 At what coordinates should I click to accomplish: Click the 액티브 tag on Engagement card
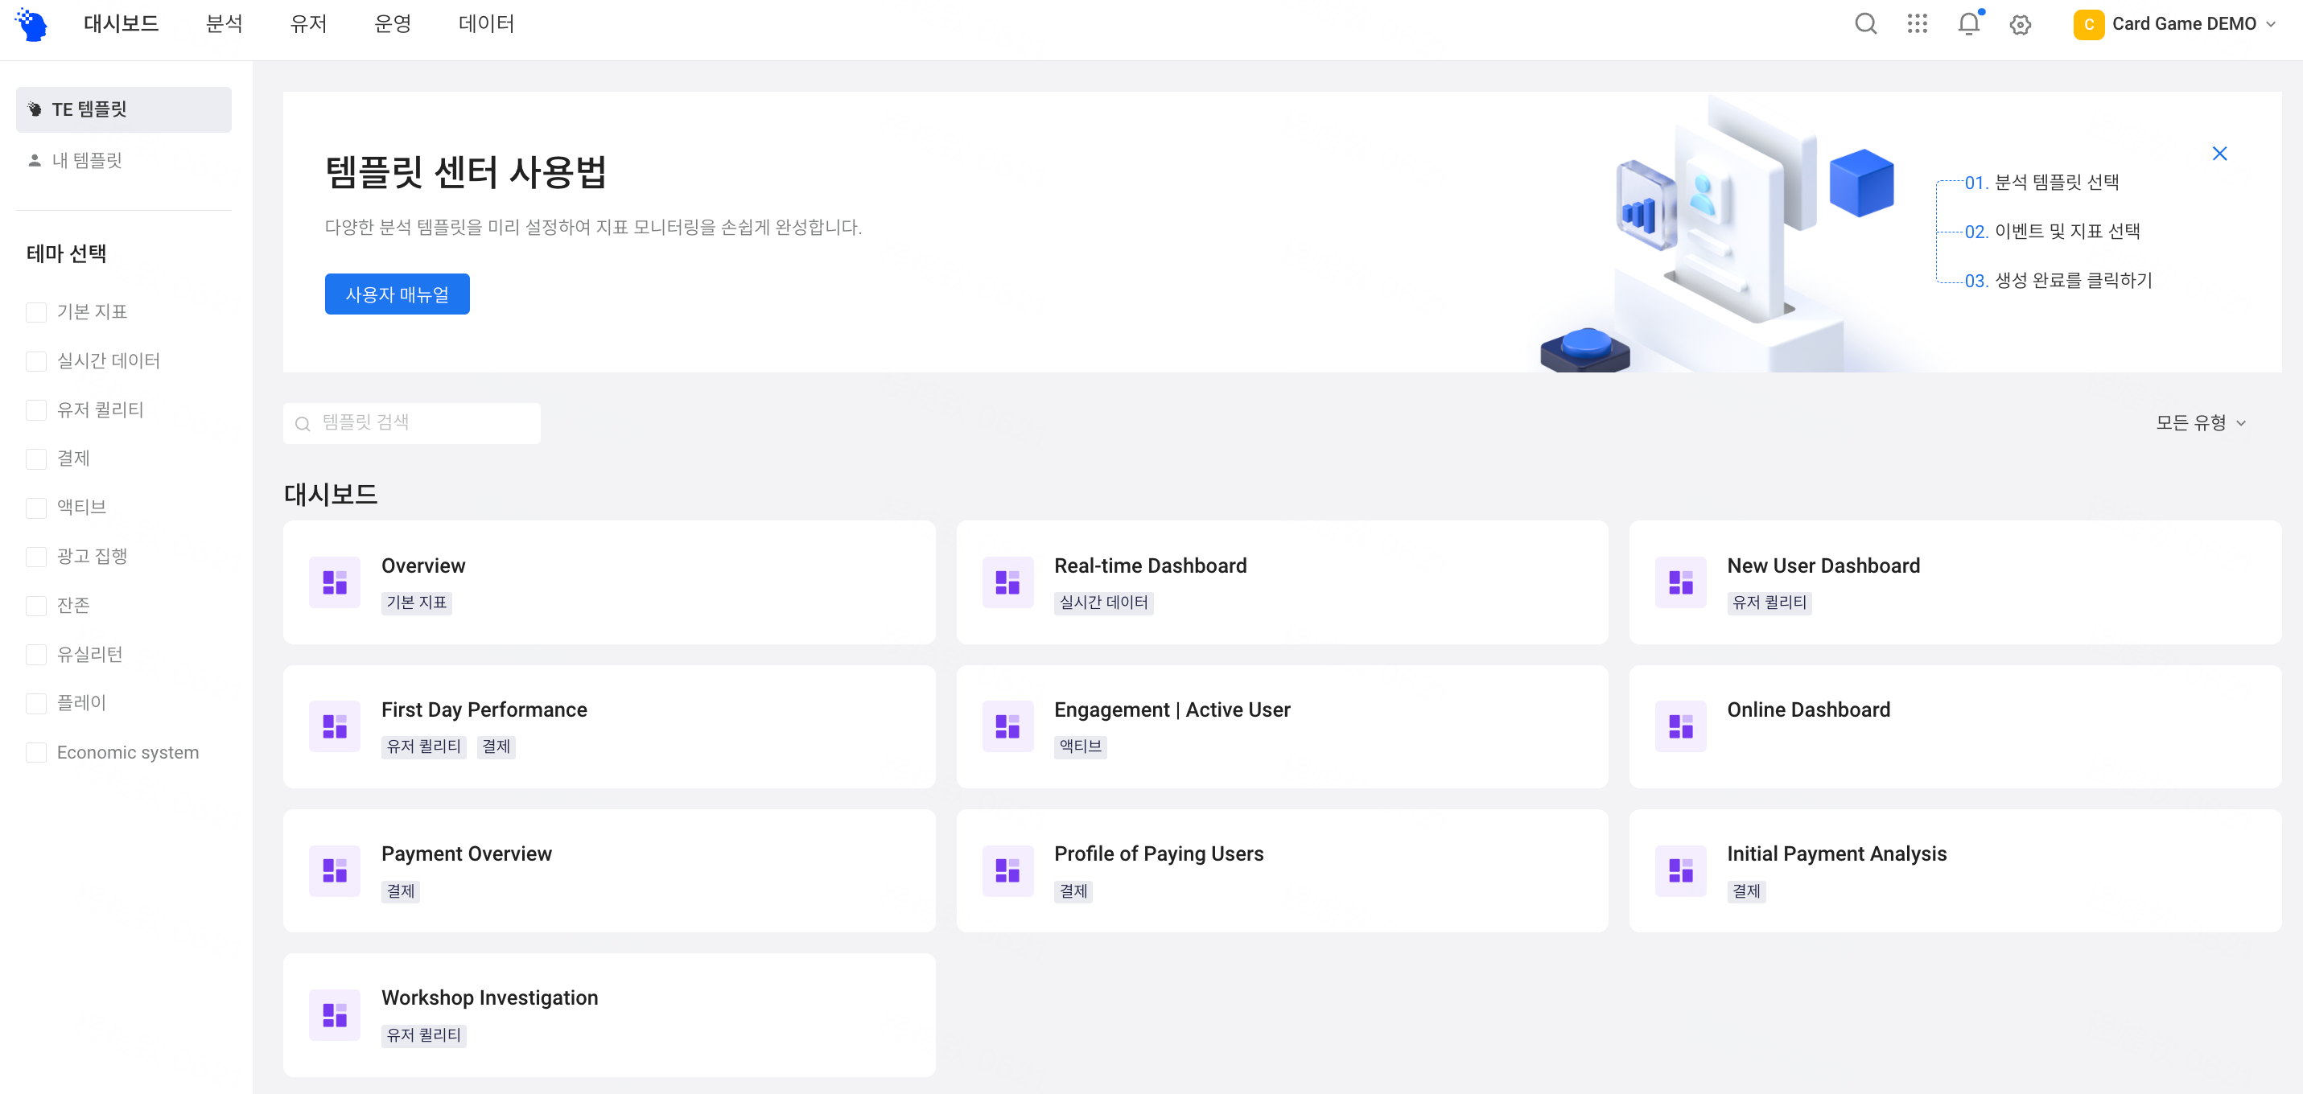pos(1080,747)
